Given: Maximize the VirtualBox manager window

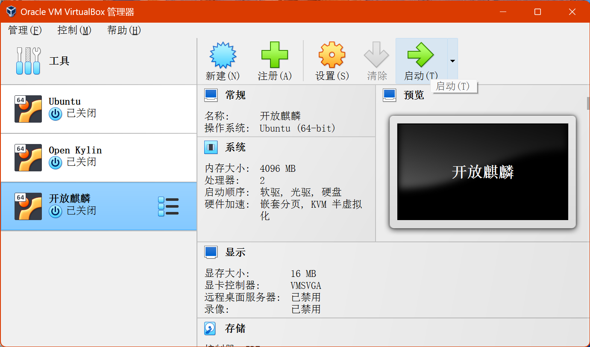Looking at the screenshot, I should 537,12.
